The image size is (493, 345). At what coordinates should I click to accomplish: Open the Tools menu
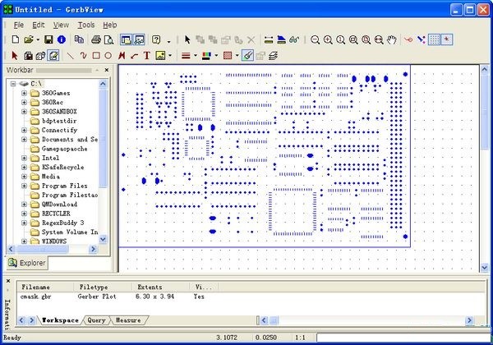tap(86, 25)
